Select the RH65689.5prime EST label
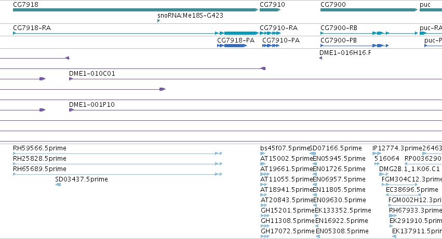 [39, 169]
